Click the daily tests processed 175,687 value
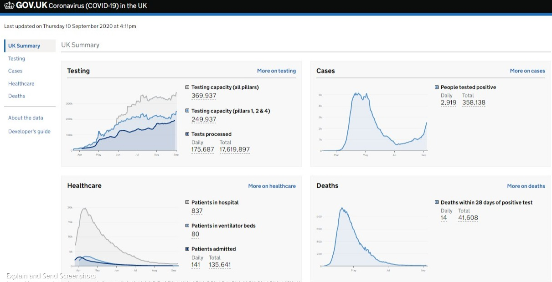Image resolution: width=552 pixels, height=282 pixels. [203, 149]
